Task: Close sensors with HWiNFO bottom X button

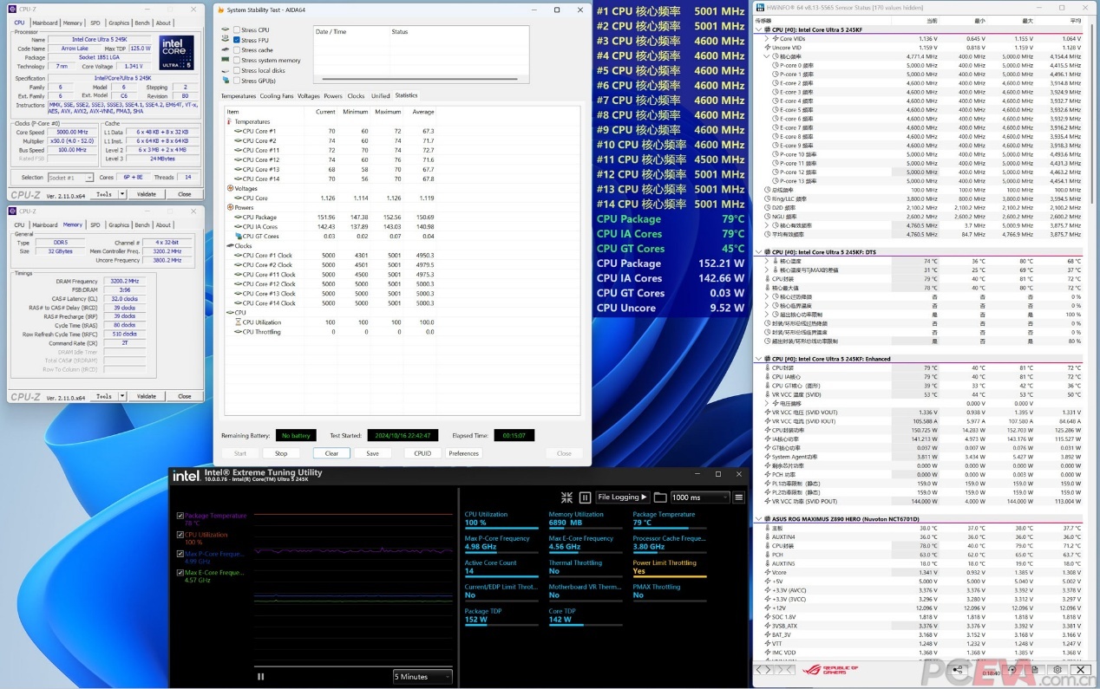Action: point(1080,669)
